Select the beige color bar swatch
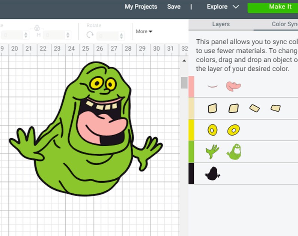The height and width of the screenshot is (236, 298). click(x=191, y=108)
